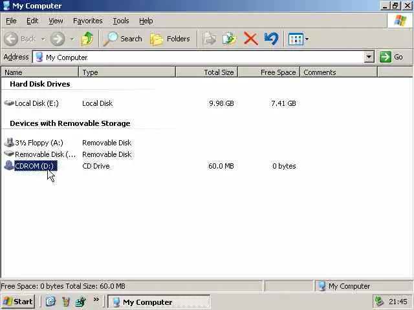The height and width of the screenshot is (310, 414).
Task: Open the Start menu
Action: coord(18,302)
